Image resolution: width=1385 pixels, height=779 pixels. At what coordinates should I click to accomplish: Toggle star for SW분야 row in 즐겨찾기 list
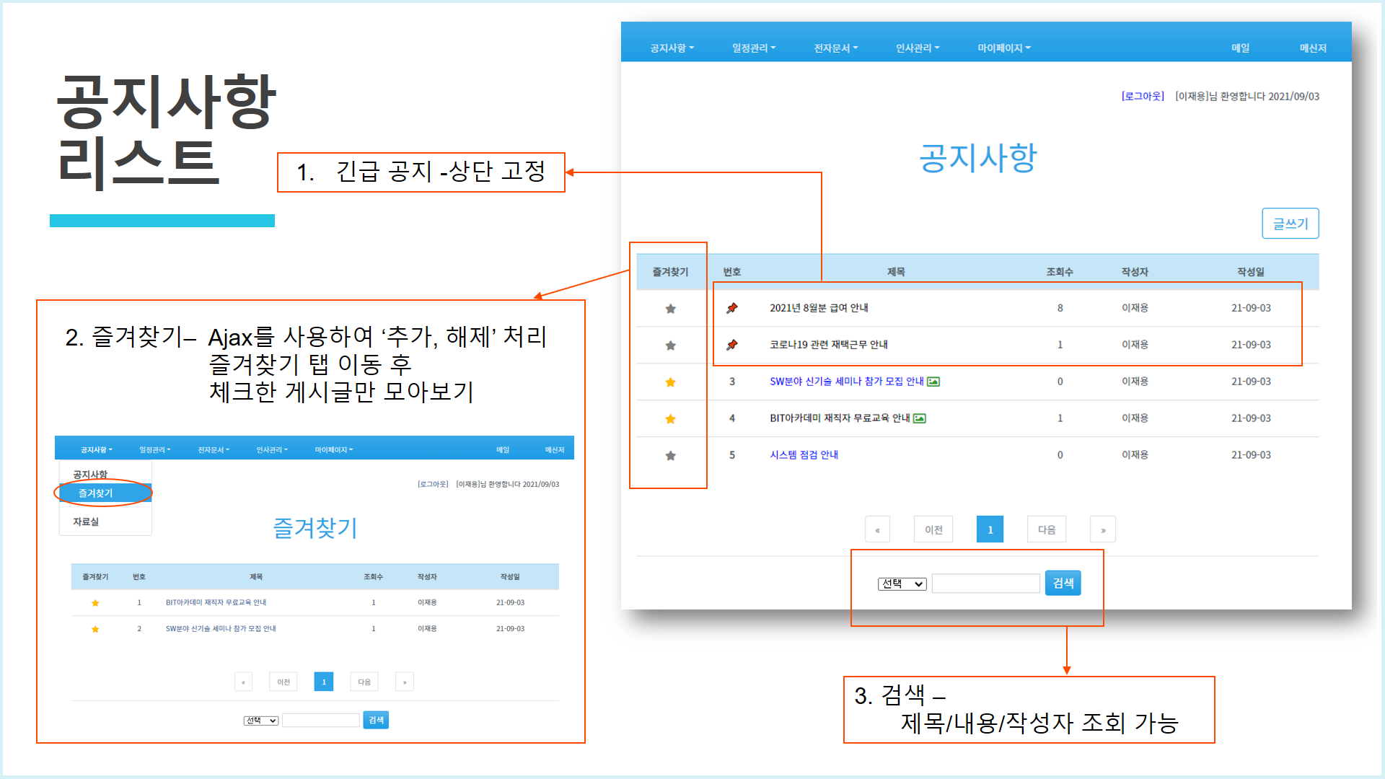95,629
